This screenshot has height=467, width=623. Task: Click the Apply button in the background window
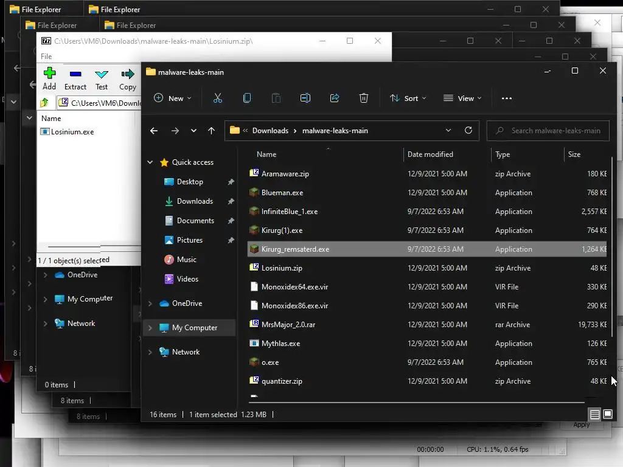581,425
